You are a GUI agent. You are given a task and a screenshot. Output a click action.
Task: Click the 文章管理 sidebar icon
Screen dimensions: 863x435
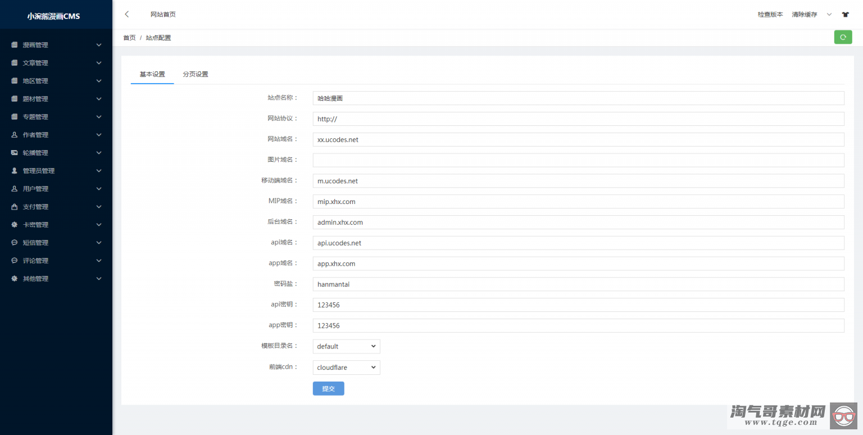pyautogui.click(x=15, y=63)
